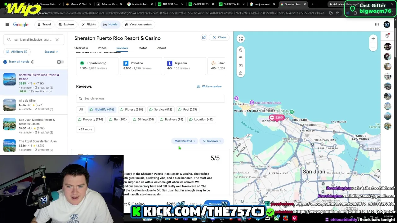Open the Travel home section
The image size is (397, 223).
click(x=44, y=24)
